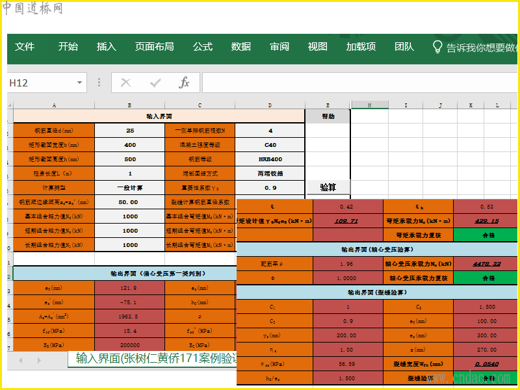Click the 输出界面(轴心受压验算) header
The width and height of the screenshot is (520, 390).
(x=377, y=250)
